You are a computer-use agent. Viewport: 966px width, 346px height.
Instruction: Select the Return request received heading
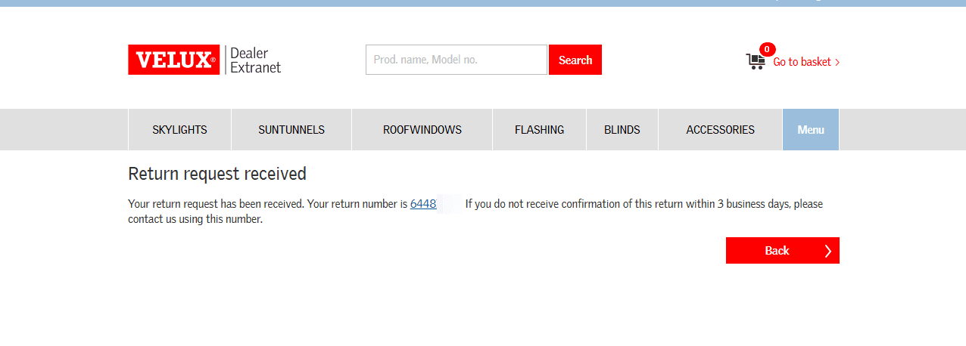pos(217,174)
